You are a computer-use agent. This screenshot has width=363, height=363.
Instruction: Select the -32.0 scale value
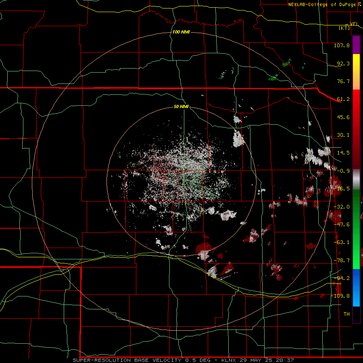pos(342,207)
